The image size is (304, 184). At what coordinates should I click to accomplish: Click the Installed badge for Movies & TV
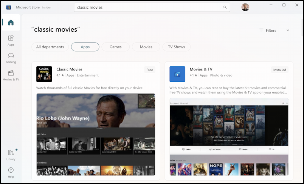(279, 70)
